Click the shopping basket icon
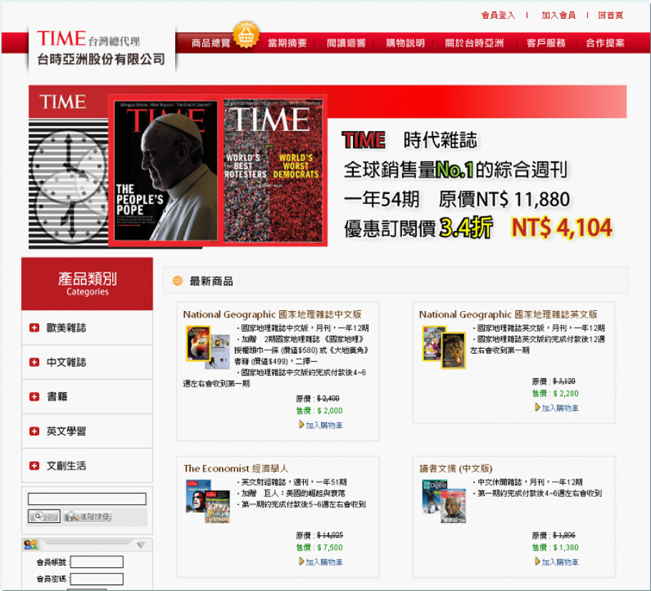651x591 pixels. pos(246,35)
